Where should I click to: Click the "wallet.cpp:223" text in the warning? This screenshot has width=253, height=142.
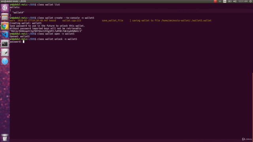[72, 21]
